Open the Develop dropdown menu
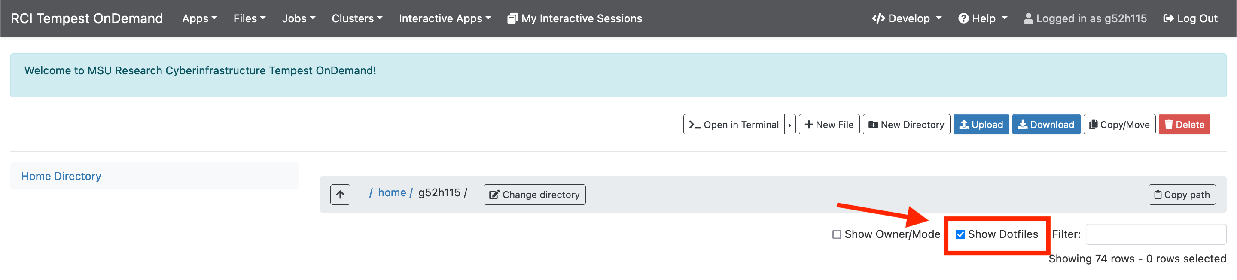Screen dimensions: 1237x280 [x=907, y=18]
